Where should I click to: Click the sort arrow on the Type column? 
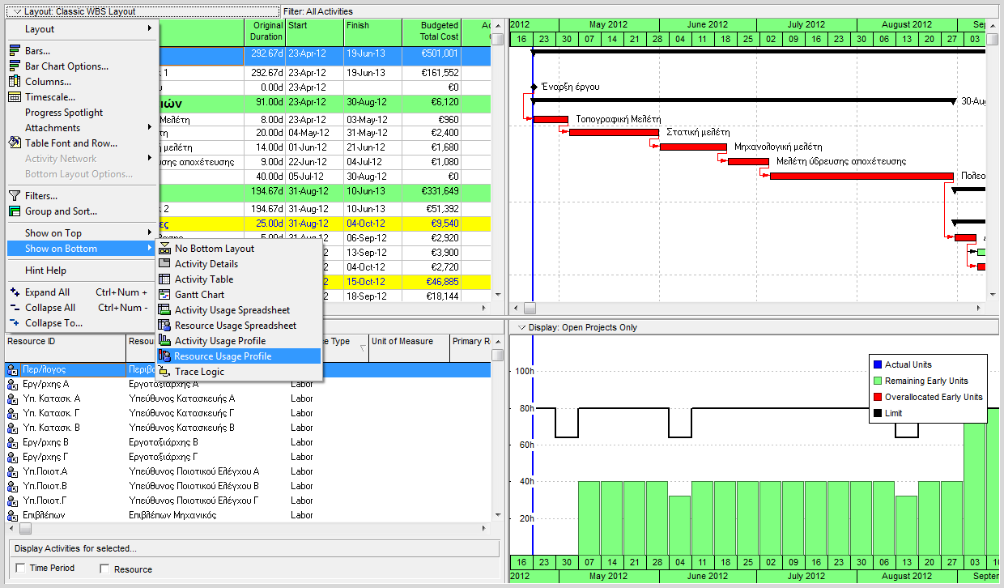[362, 349]
